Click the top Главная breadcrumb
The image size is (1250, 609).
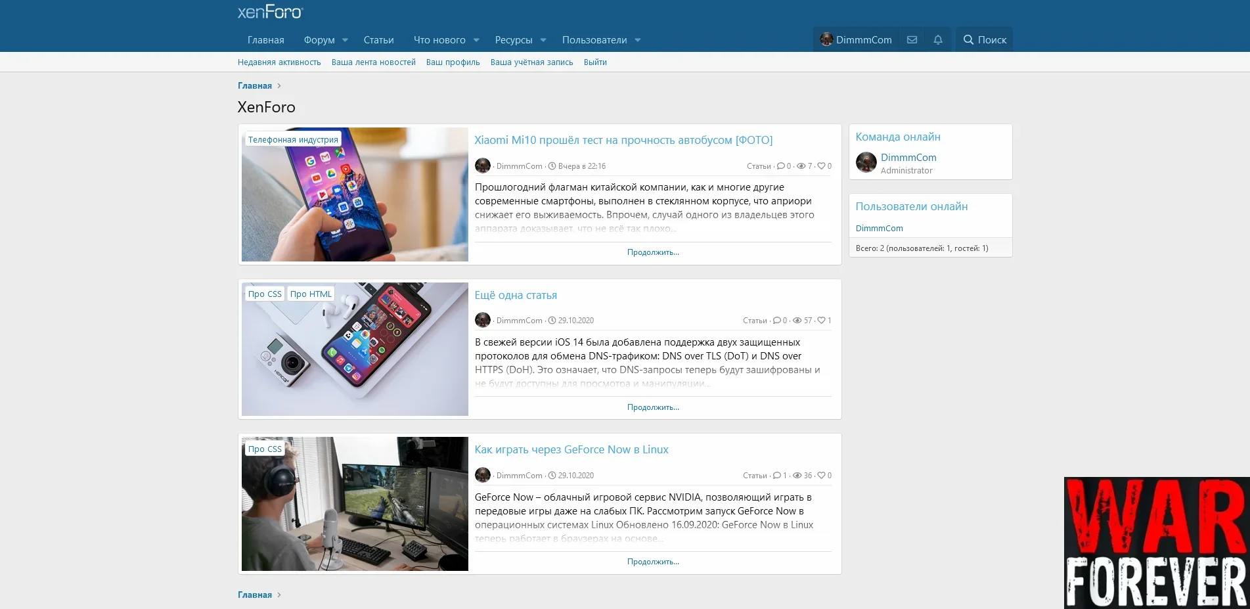pyautogui.click(x=255, y=86)
